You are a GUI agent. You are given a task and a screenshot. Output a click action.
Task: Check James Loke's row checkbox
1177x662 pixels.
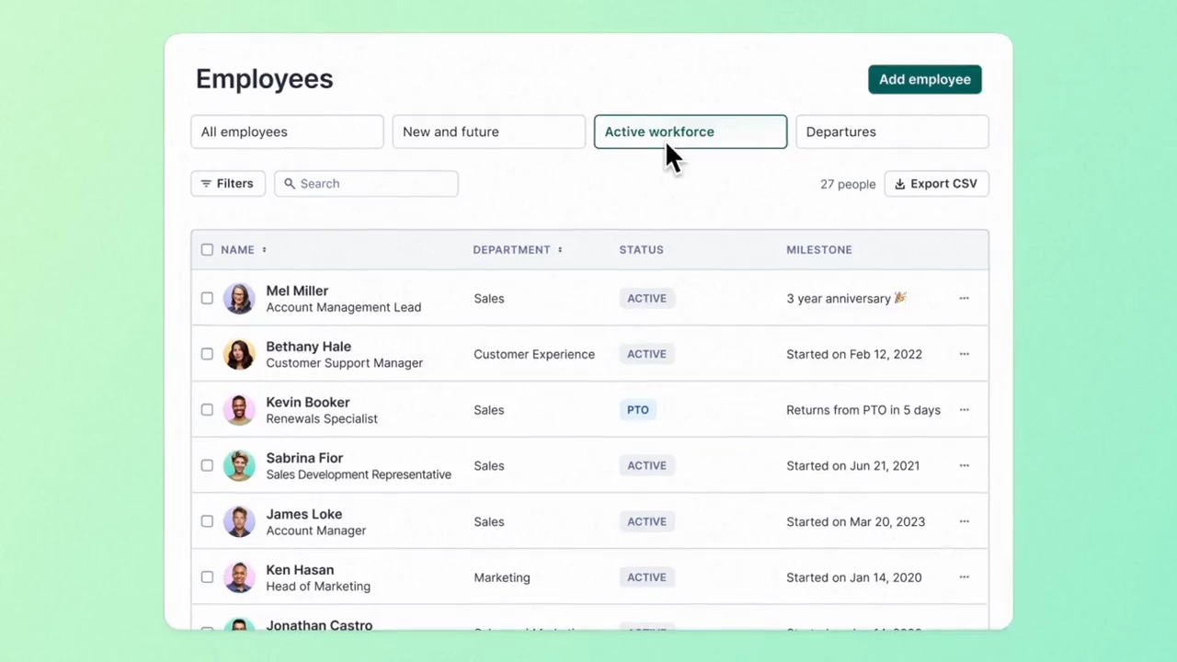pos(207,521)
